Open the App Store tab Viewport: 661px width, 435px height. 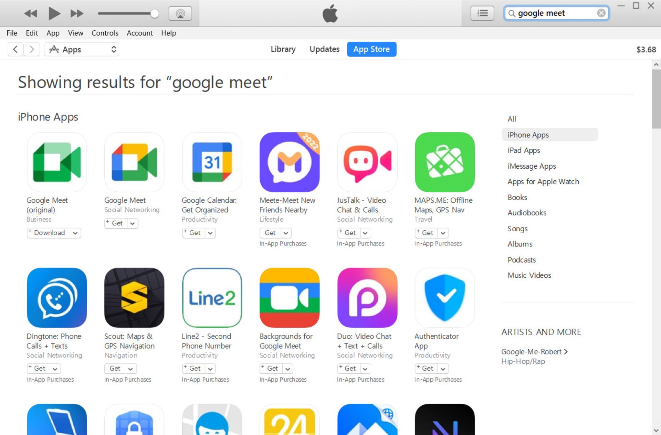(371, 49)
